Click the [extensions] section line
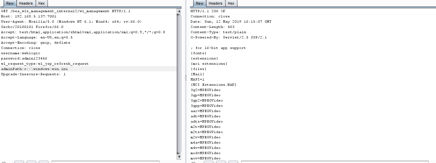The image size is (436, 163). (204, 58)
